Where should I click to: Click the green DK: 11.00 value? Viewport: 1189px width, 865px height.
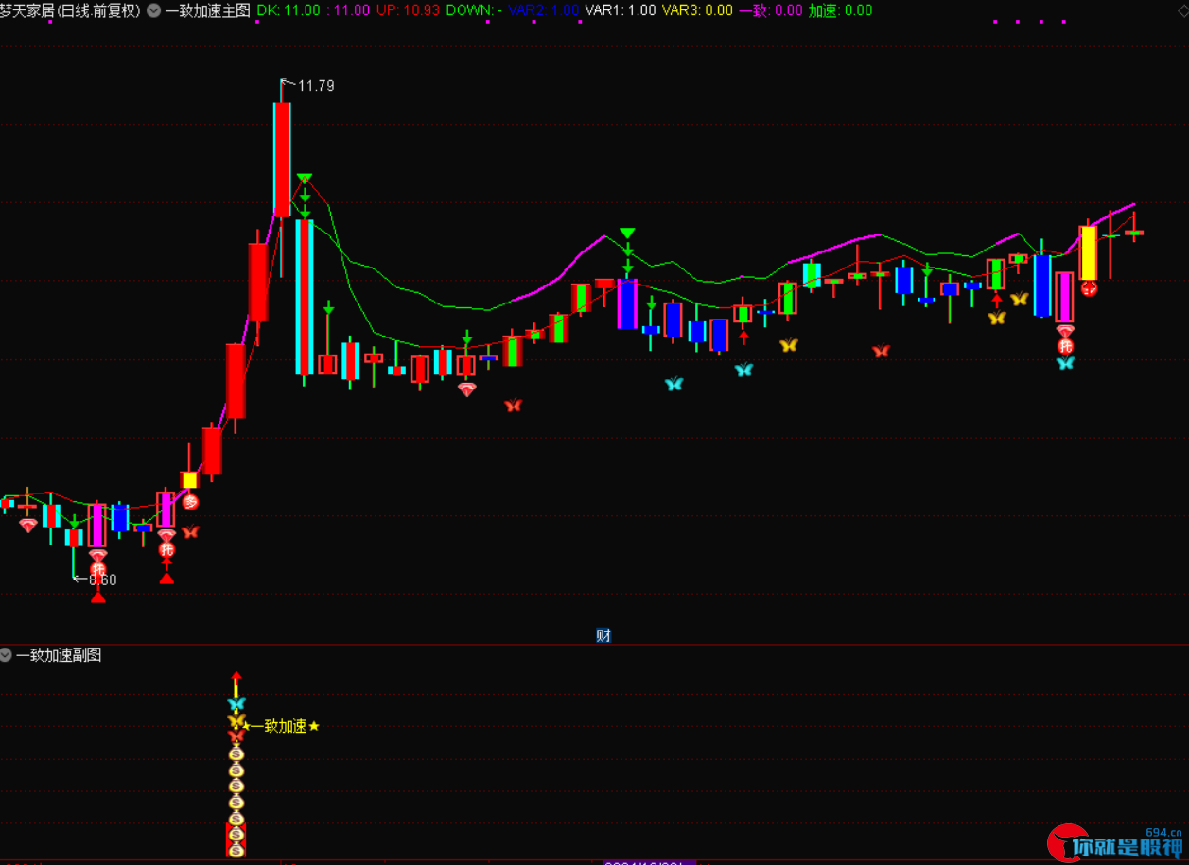pos(289,10)
